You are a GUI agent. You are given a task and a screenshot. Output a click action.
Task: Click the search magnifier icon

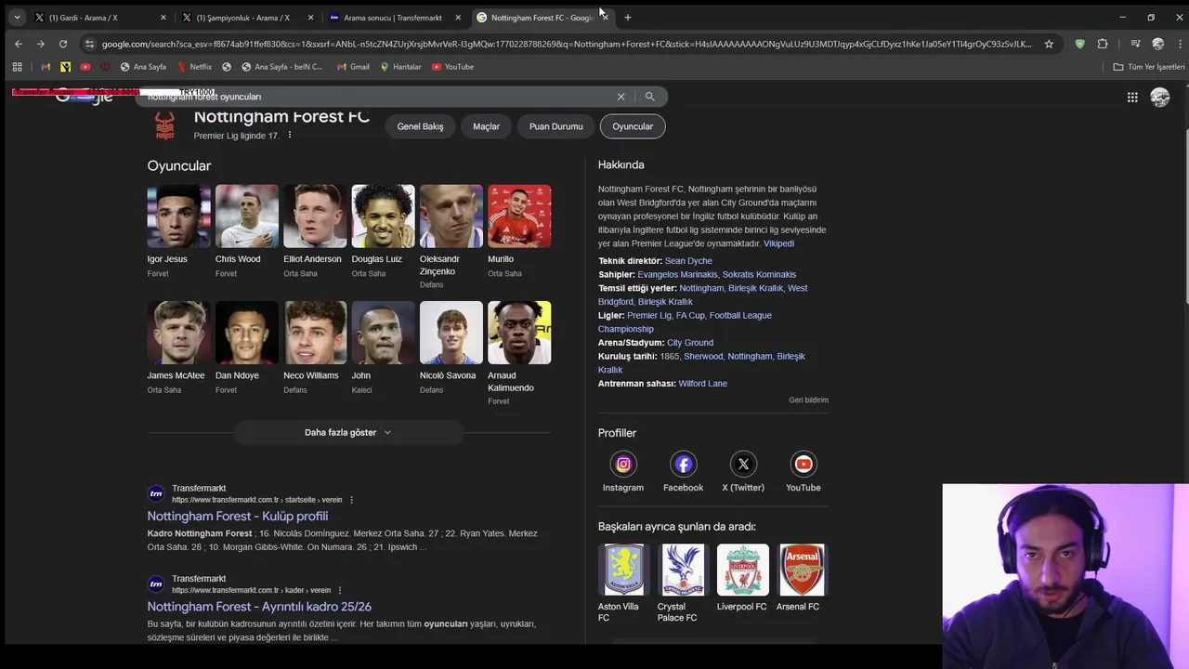click(x=650, y=97)
